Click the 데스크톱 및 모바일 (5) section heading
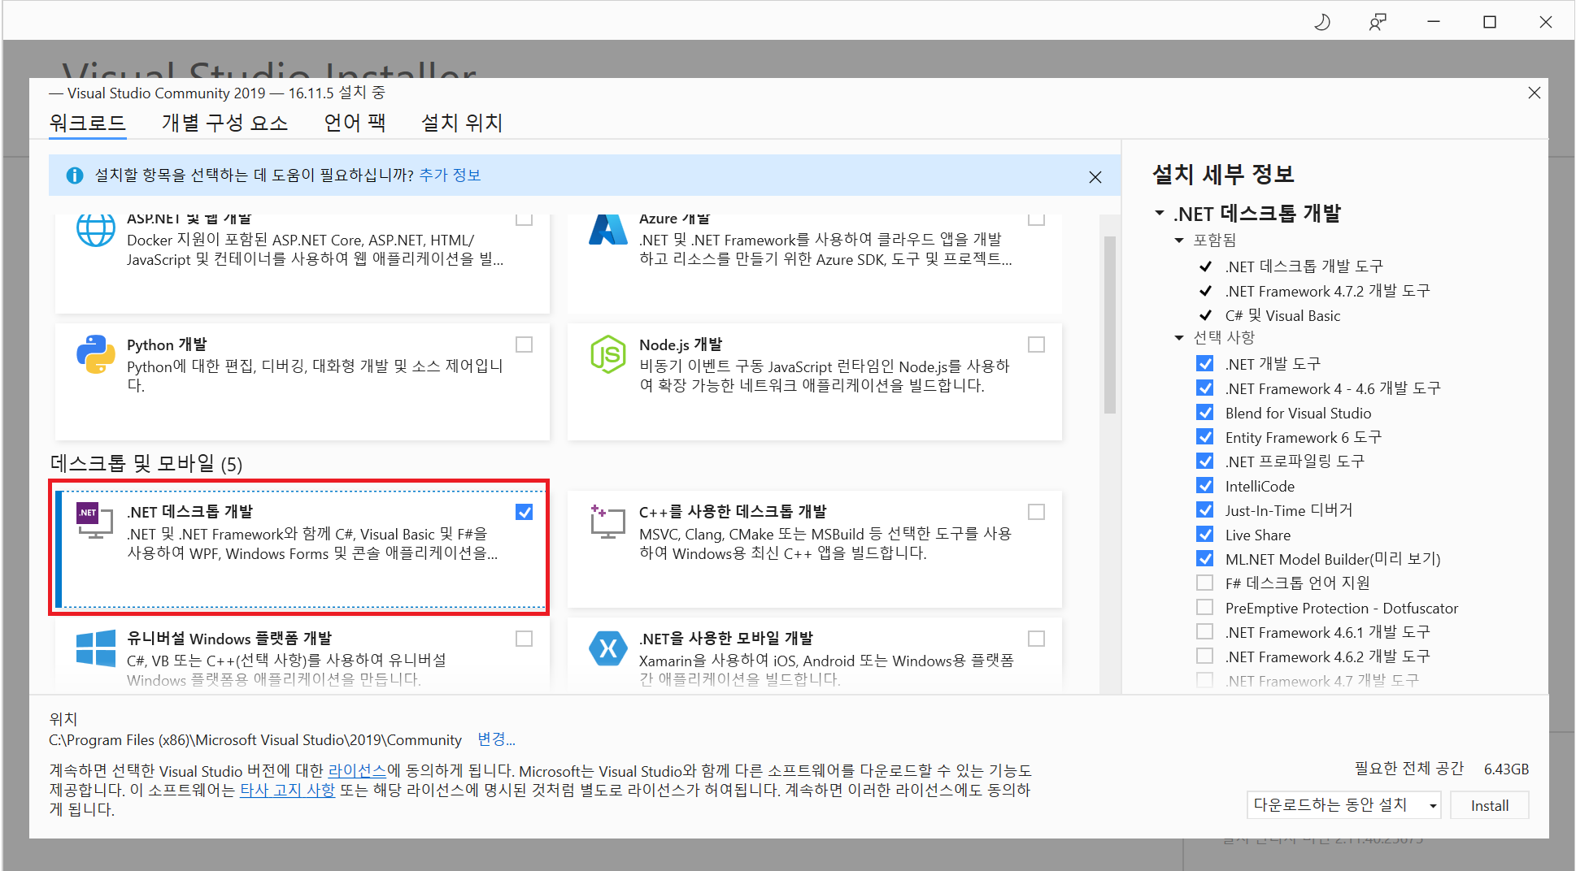Screen dimensions: 1576x871 (146, 463)
